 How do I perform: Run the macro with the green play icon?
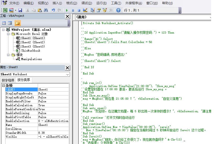pyautogui.click(x=67, y=10)
